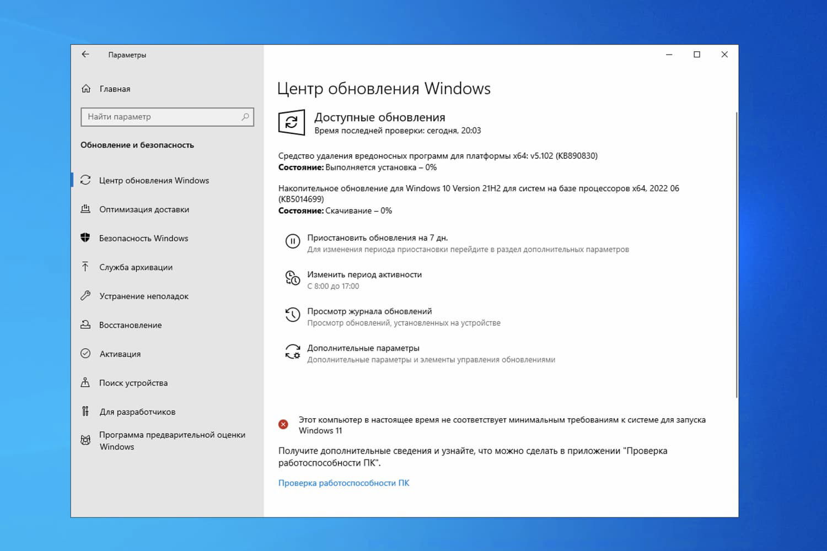Click the clock icon for active hours
Image resolution: width=827 pixels, height=551 pixels.
[293, 278]
